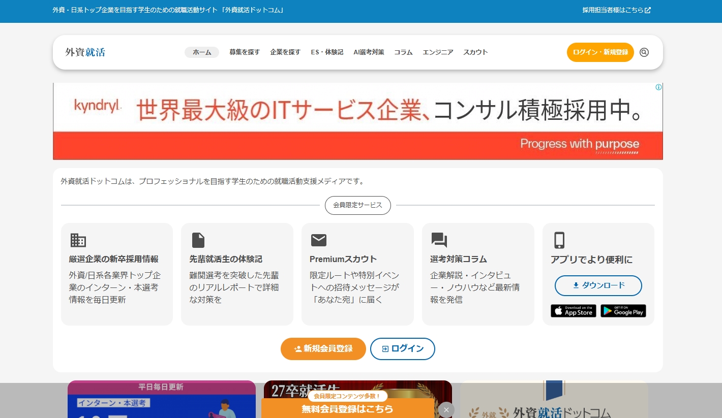Click the Kyndryl advertisement banner

[x=357, y=121]
